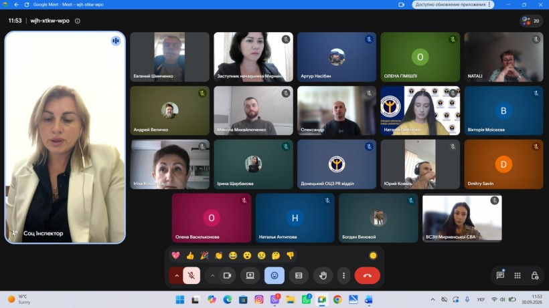
Task: Select Ірина Щербакова participant tile
Action: pyautogui.click(x=253, y=164)
